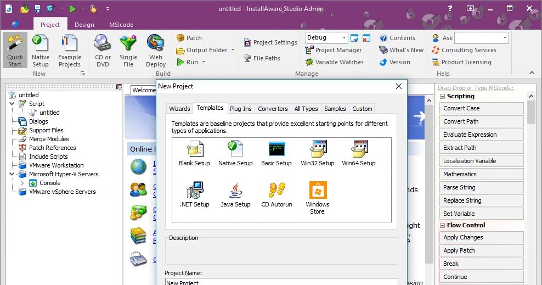Choose the CD or DVD build option

coord(103,51)
